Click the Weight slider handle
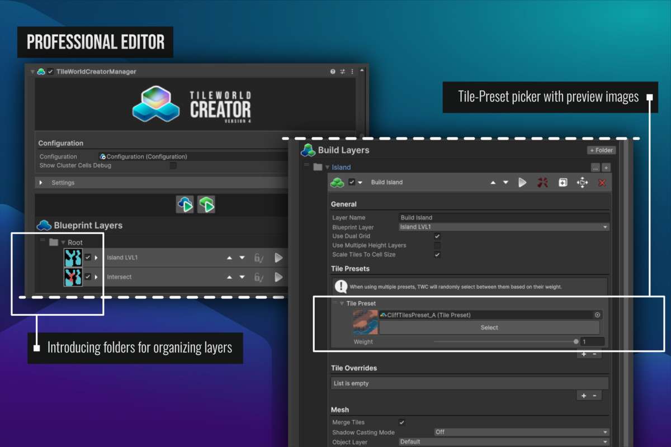The height and width of the screenshot is (447, 671). click(x=576, y=341)
